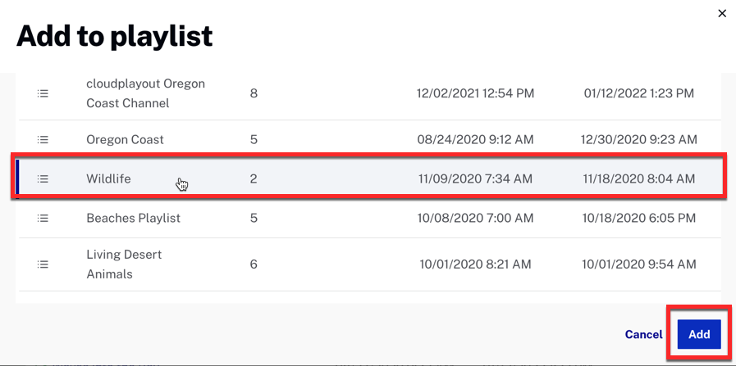Select the Wildlife playlist name
The image size is (736, 366).
coord(108,178)
